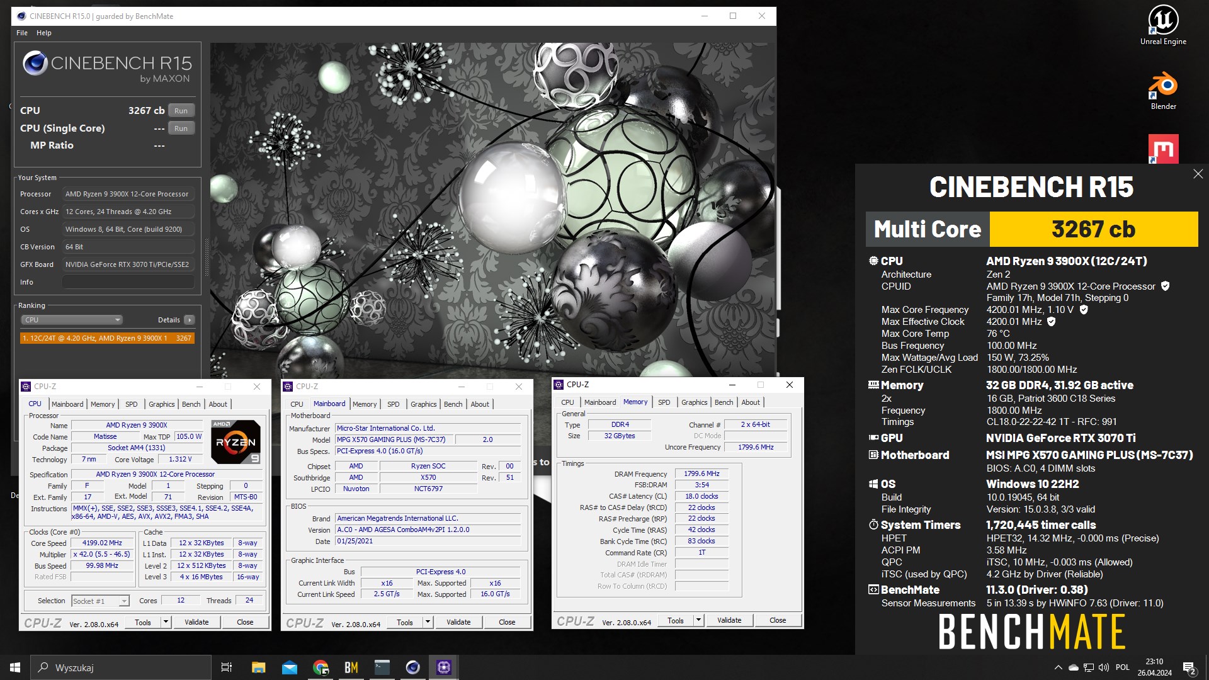Click the Ryzen 9 logo in CPU-Z
This screenshot has height=680, width=1209.
[x=236, y=442]
